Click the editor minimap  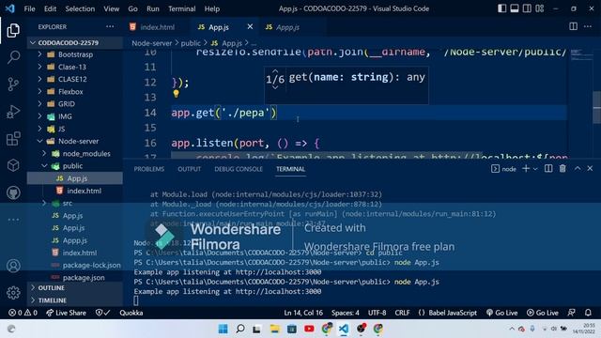581,54
